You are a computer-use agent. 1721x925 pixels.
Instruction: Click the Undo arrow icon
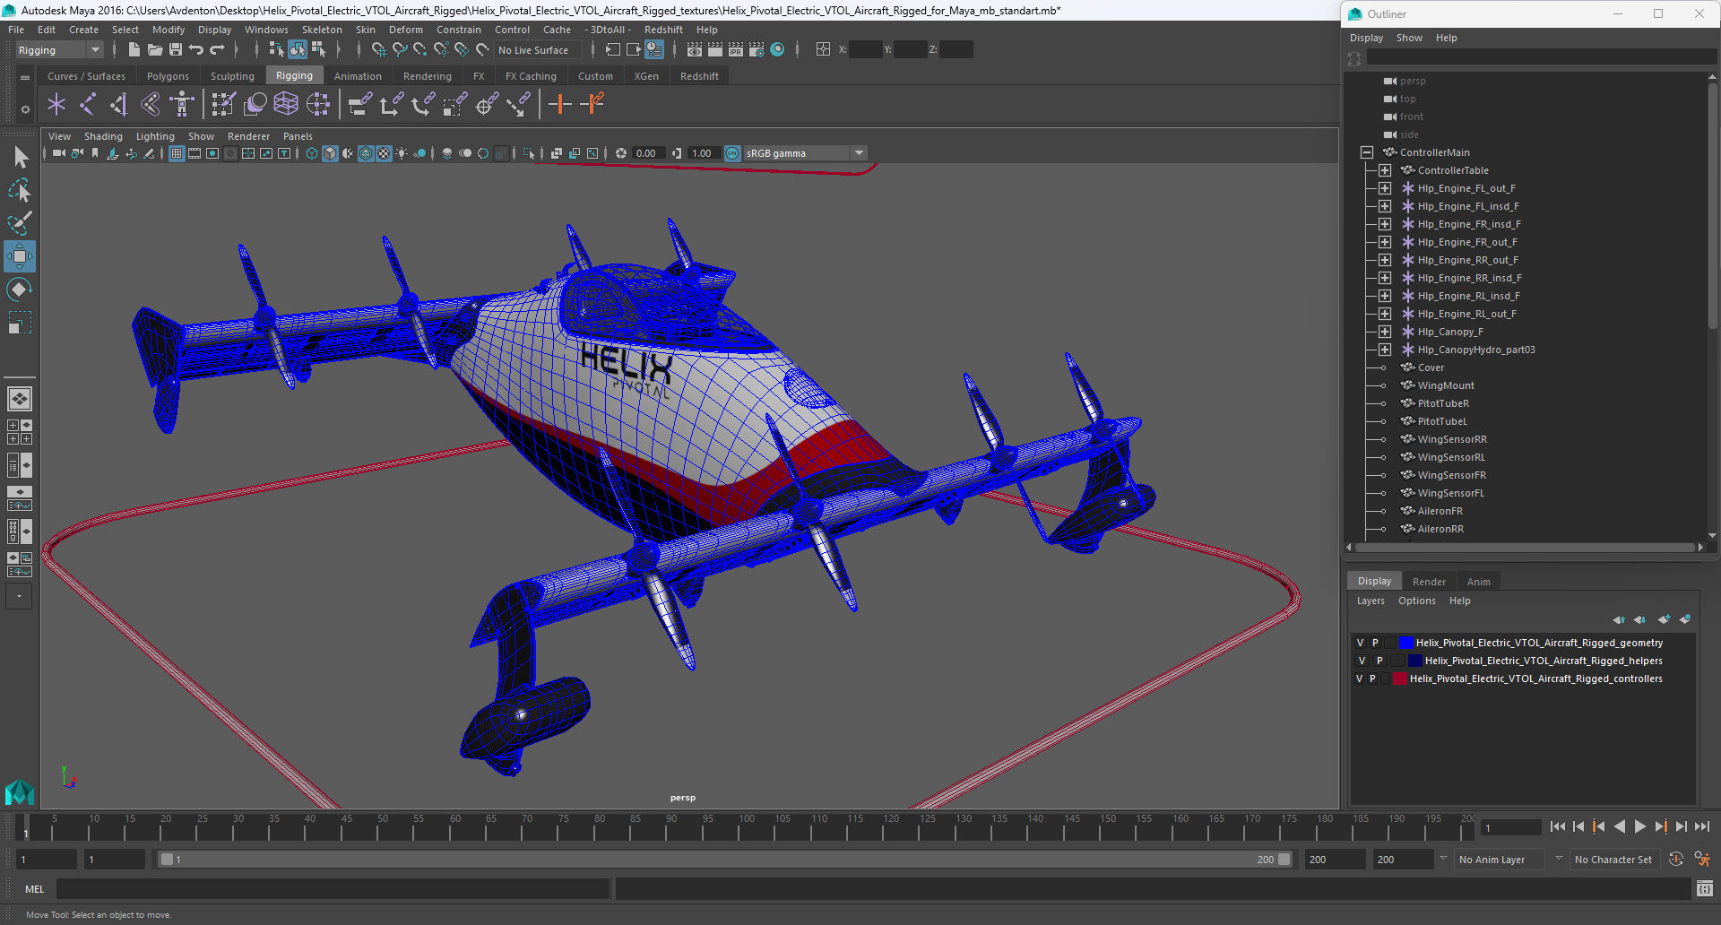[196, 49]
